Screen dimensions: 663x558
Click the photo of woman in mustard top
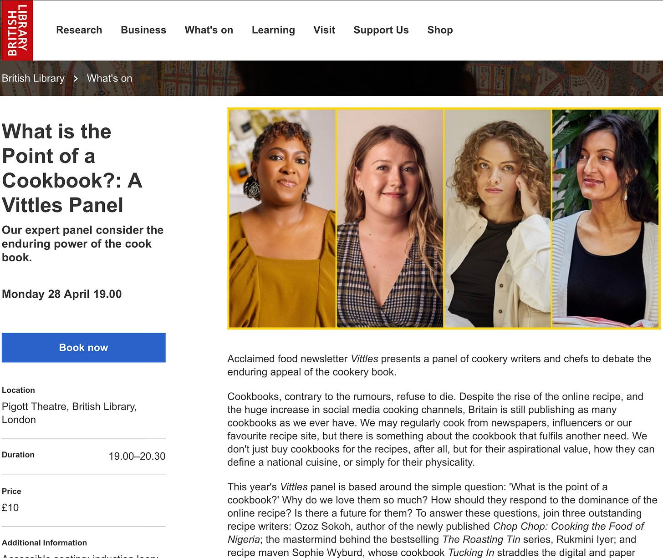click(282, 218)
